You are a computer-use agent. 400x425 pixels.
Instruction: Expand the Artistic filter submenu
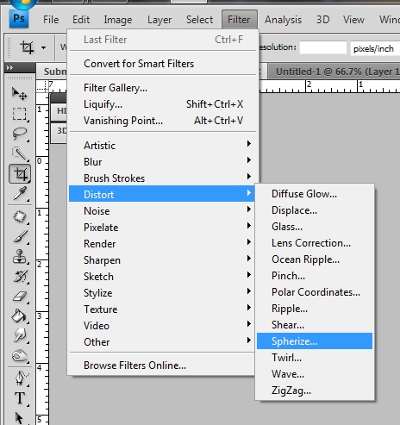click(162, 146)
